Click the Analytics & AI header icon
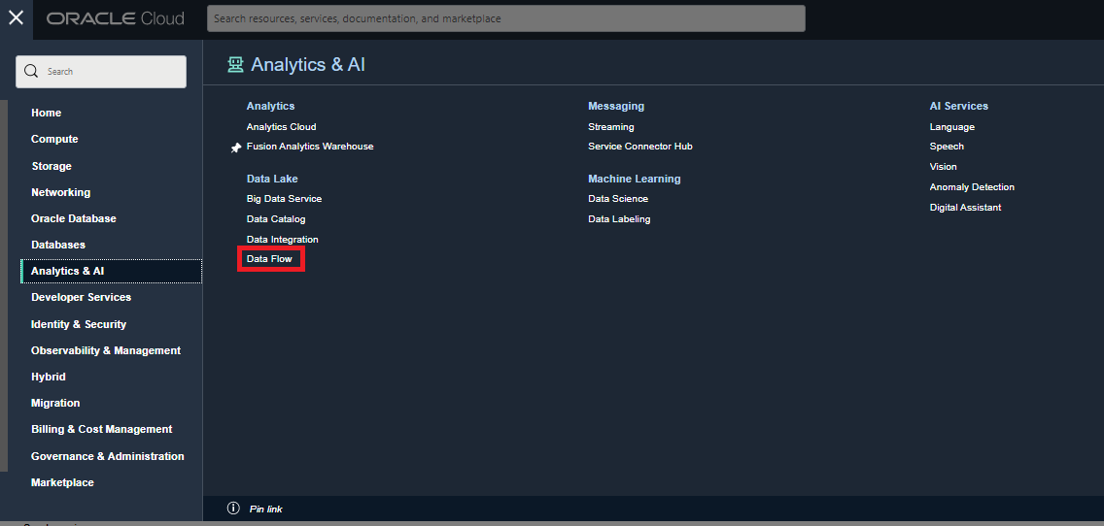Screen dimensions: 1104x526 (x=235, y=65)
